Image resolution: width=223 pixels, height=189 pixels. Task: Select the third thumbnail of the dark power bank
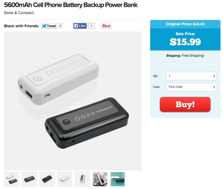click(47, 179)
